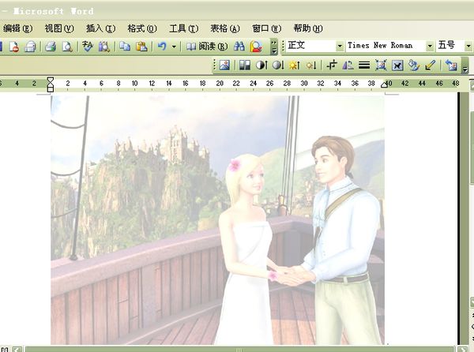Click the right indent marker on ruler
Screen dimensions: 474x352
384,85
